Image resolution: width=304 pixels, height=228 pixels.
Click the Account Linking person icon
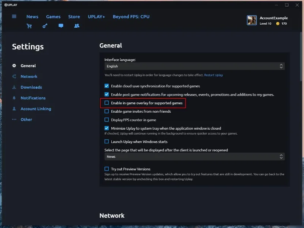tap(14, 109)
